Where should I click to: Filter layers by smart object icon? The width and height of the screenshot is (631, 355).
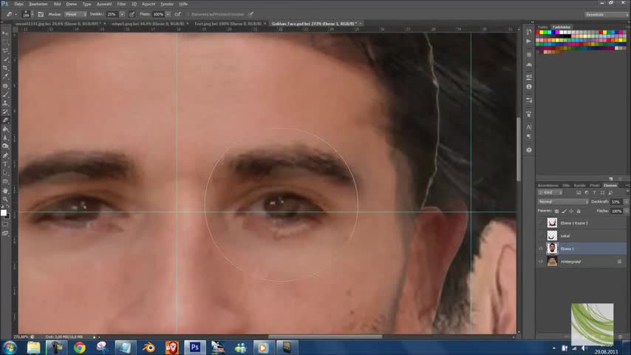(x=610, y=192)
